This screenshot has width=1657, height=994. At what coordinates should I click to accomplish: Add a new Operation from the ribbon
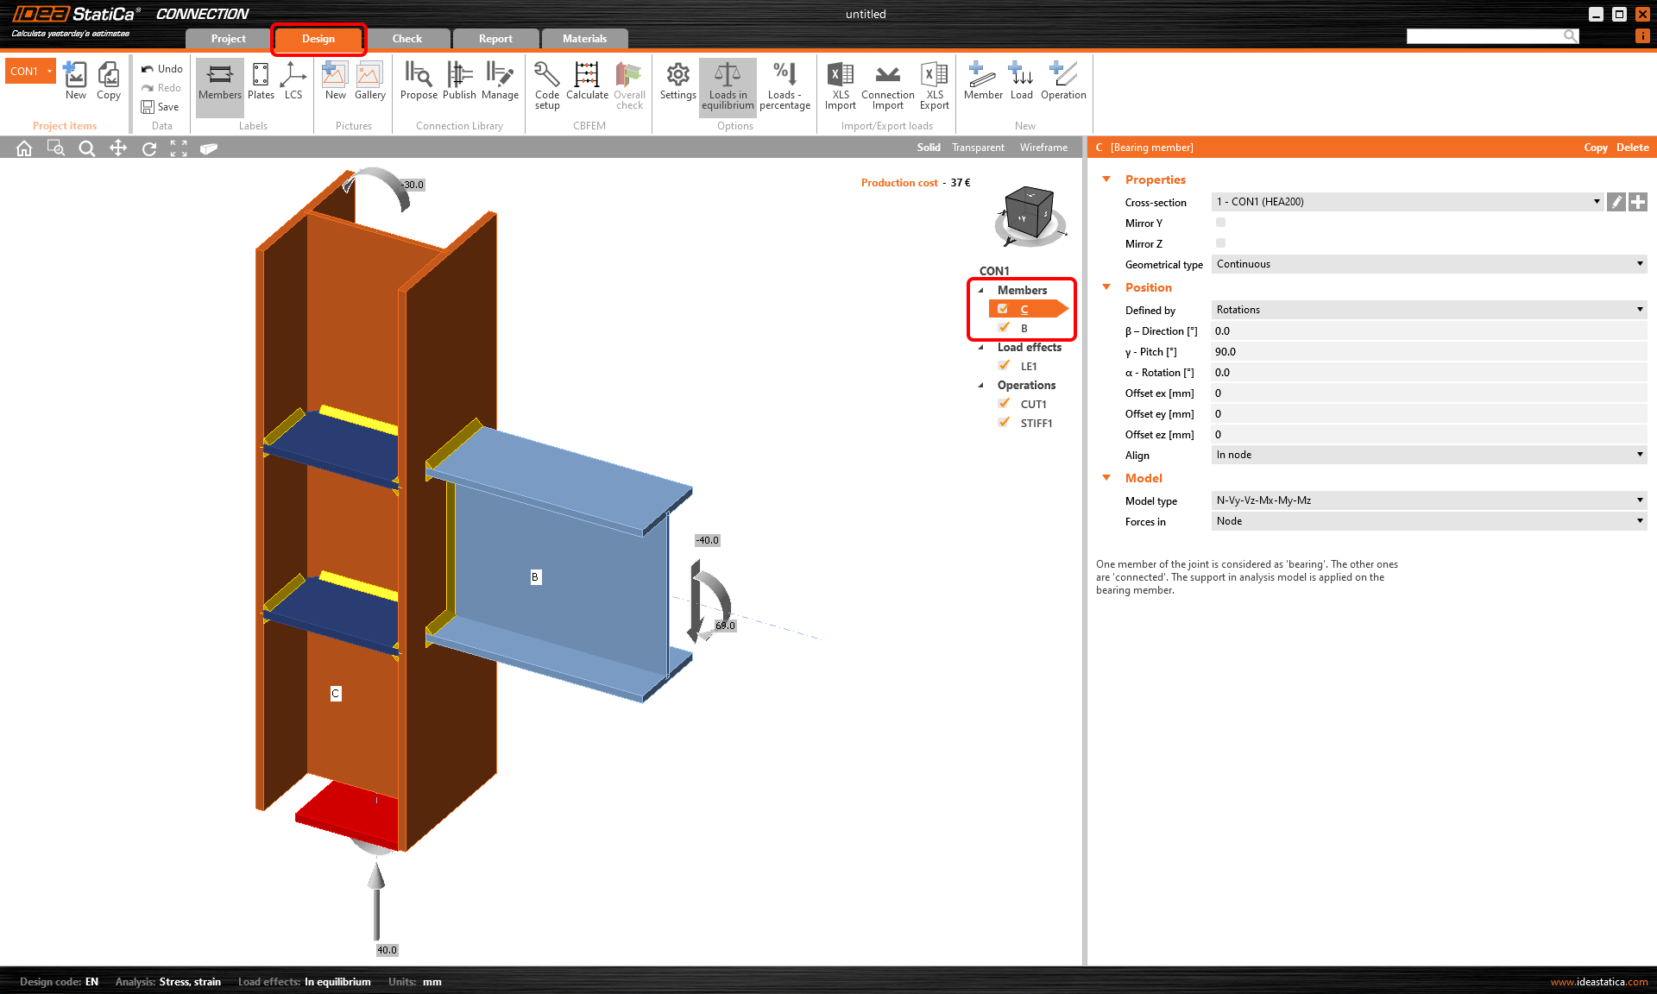1063,85
